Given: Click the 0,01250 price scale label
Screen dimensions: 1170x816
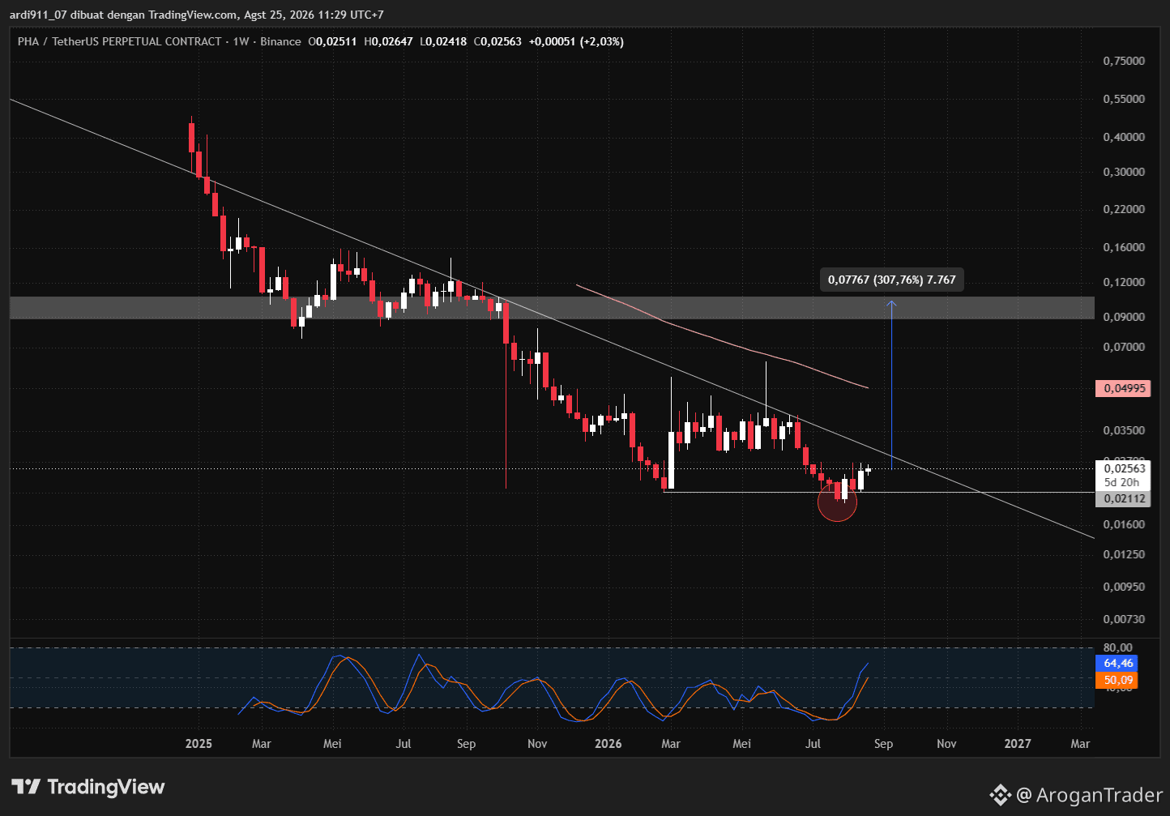Looking at the screenshot, I should pyautogui.click(x=1124, y=554).
